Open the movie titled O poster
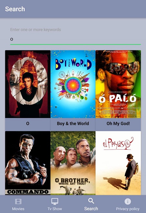 [x=28, y=84]
